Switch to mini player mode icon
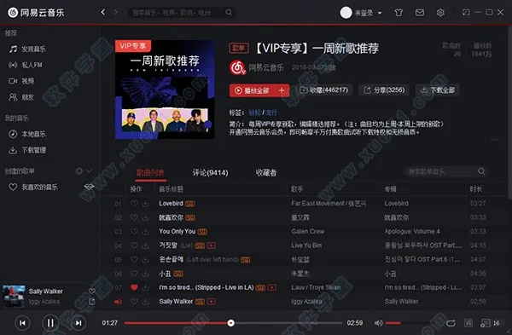512x335 pixels. click(x=466, y=13)
